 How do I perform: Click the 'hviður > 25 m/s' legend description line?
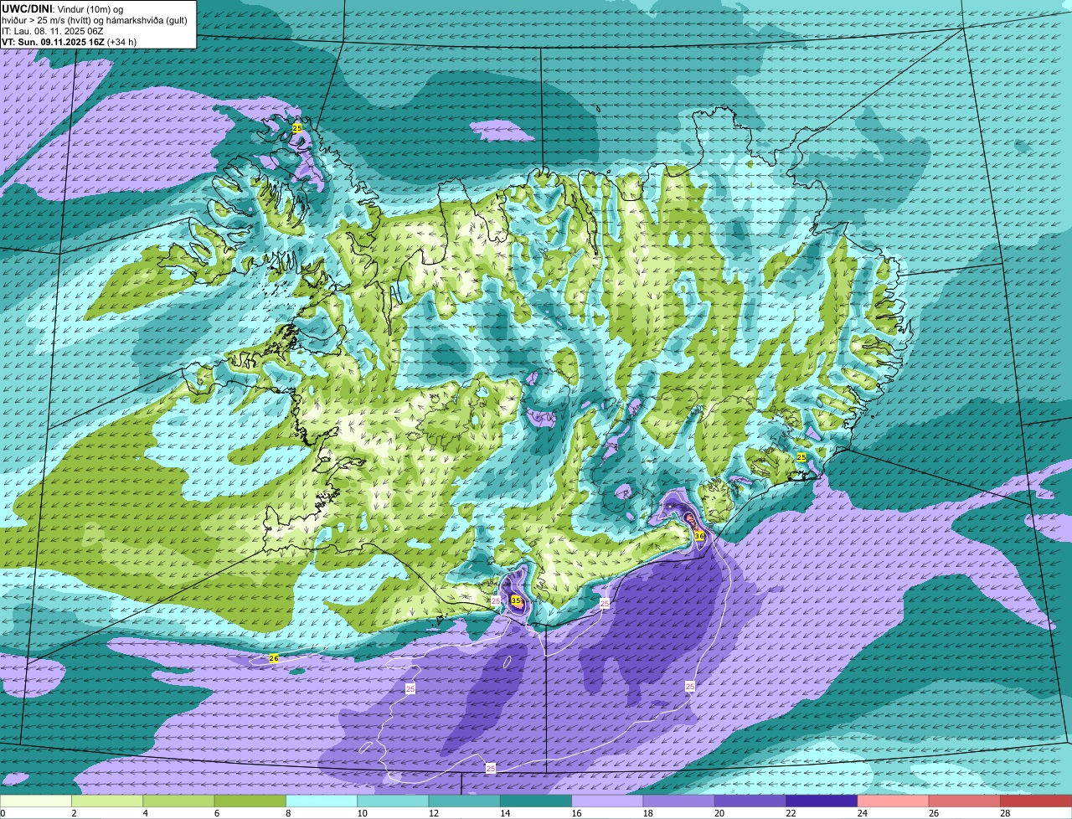pyautogui.click(x=95, y=20)
